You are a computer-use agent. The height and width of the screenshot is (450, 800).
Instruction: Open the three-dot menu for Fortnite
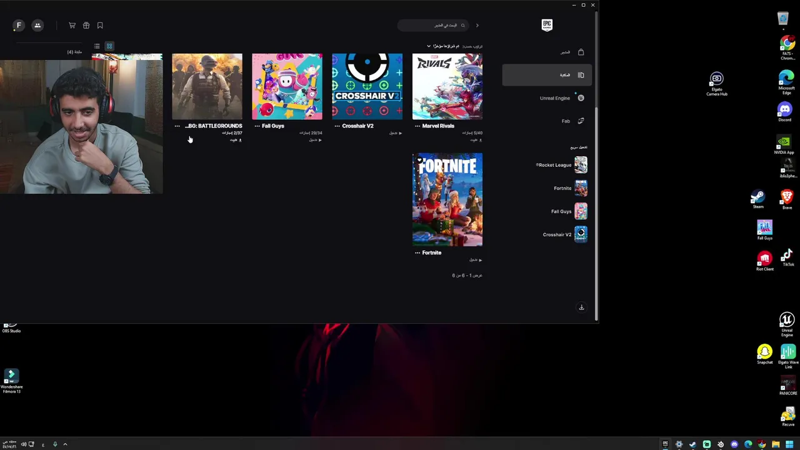coord(417,253)
